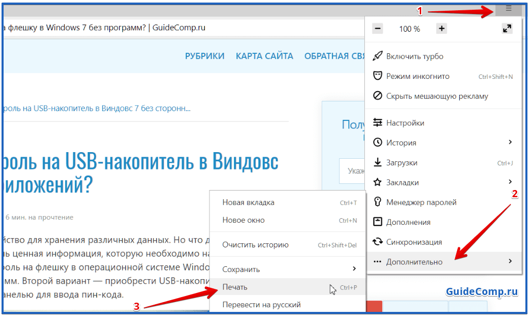Open Дополнения menu entry
Screen dimensions: 530x316
444,222
